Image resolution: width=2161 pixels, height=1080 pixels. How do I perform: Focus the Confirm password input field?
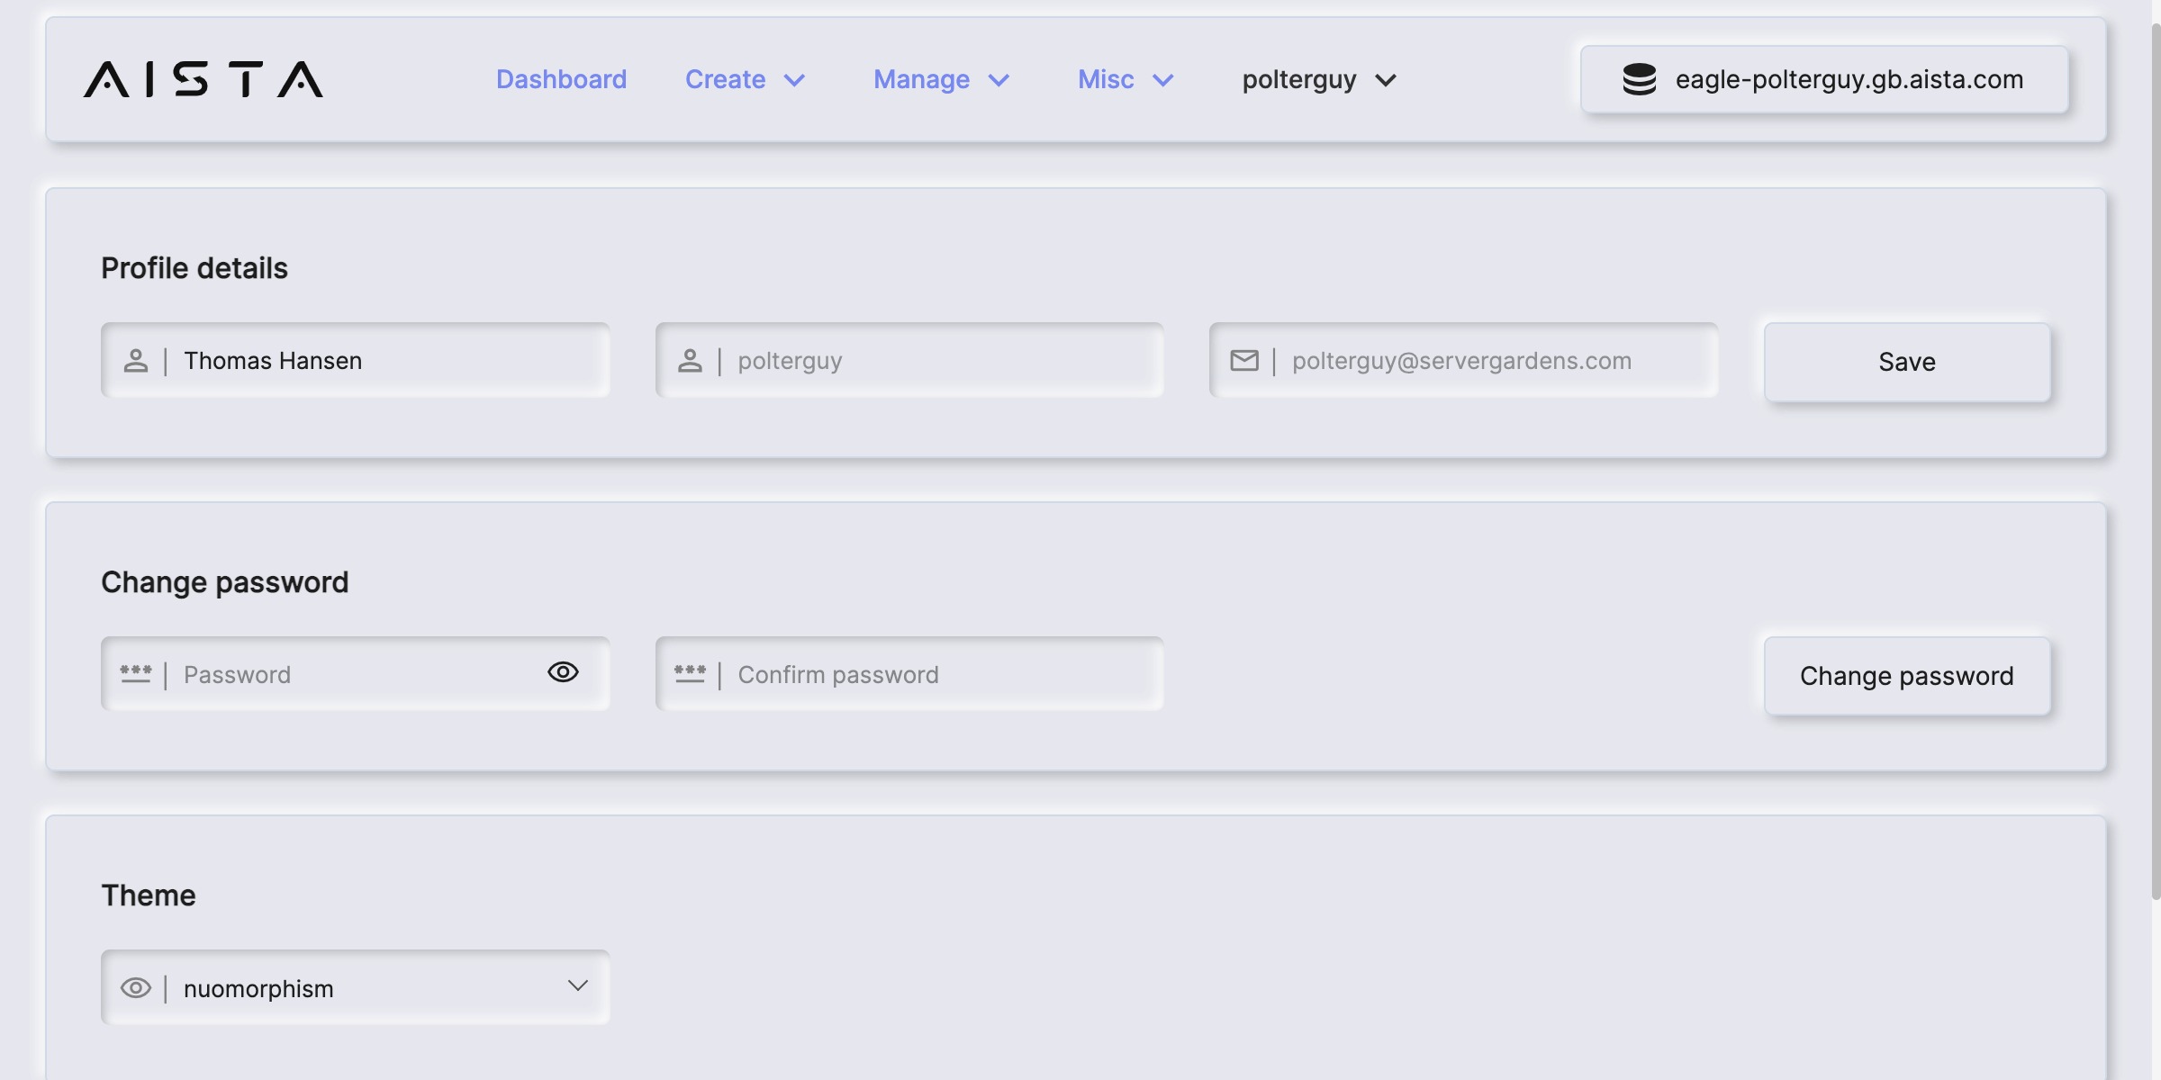point(936,674)
